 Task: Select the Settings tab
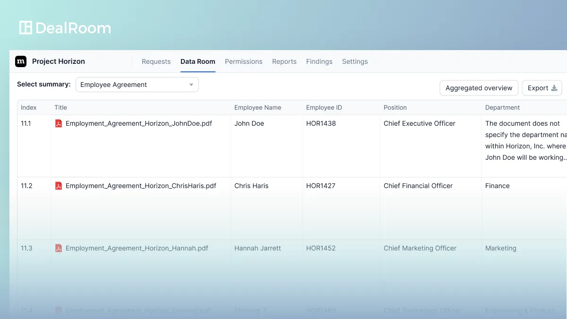click(x=355, y=61)
